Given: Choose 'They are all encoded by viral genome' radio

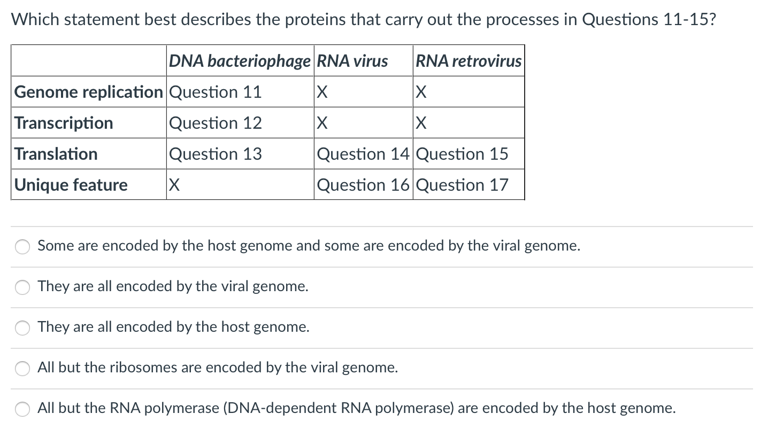Looking at the screenshot, I should (x=22, y=287).
